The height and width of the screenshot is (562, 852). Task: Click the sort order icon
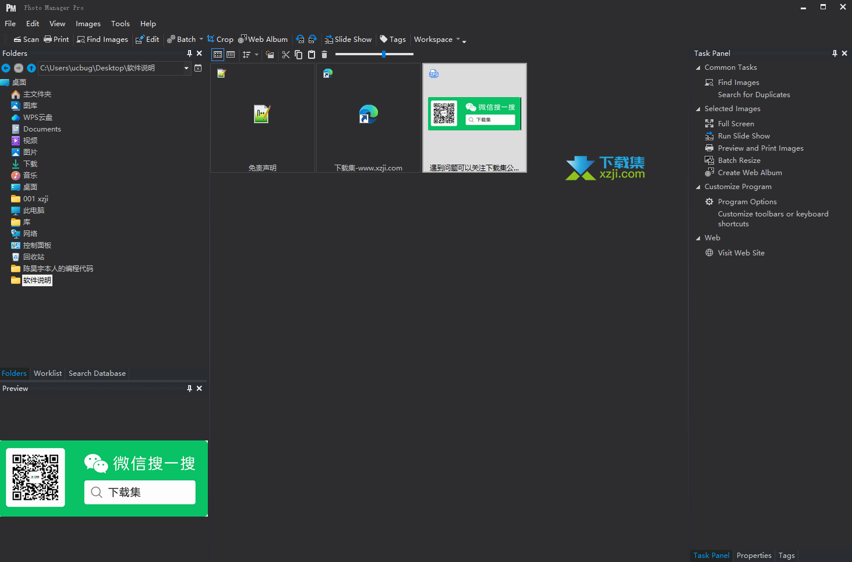246,55
